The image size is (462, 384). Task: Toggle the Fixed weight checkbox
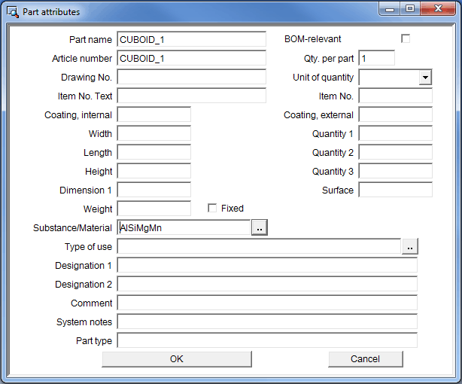pos(212,209)
